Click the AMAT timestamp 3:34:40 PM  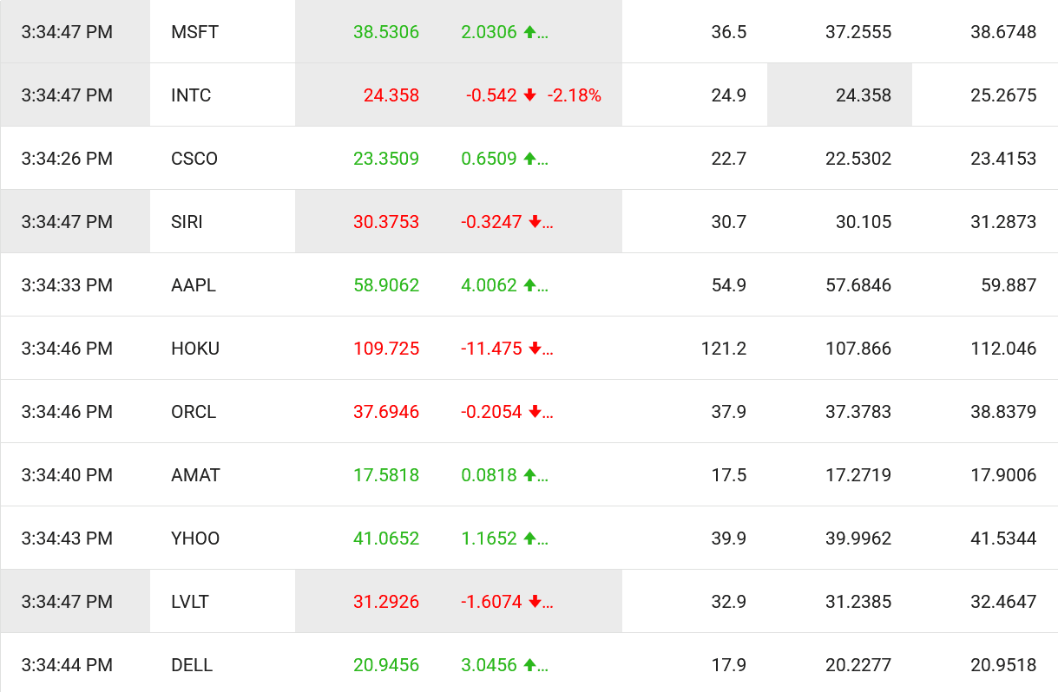(67, 475)
